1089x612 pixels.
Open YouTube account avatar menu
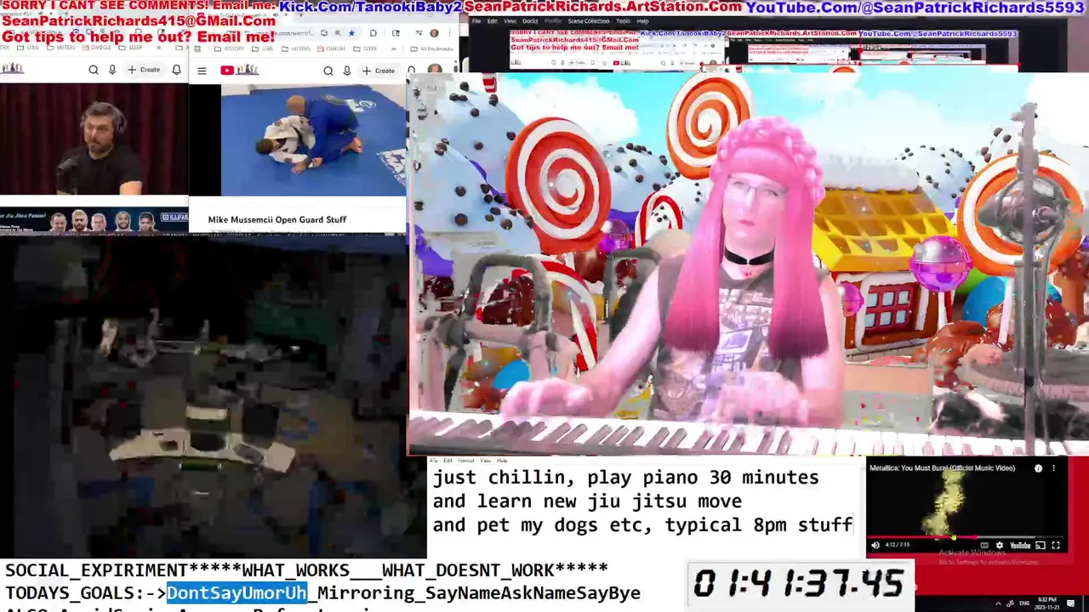(435, 70)
